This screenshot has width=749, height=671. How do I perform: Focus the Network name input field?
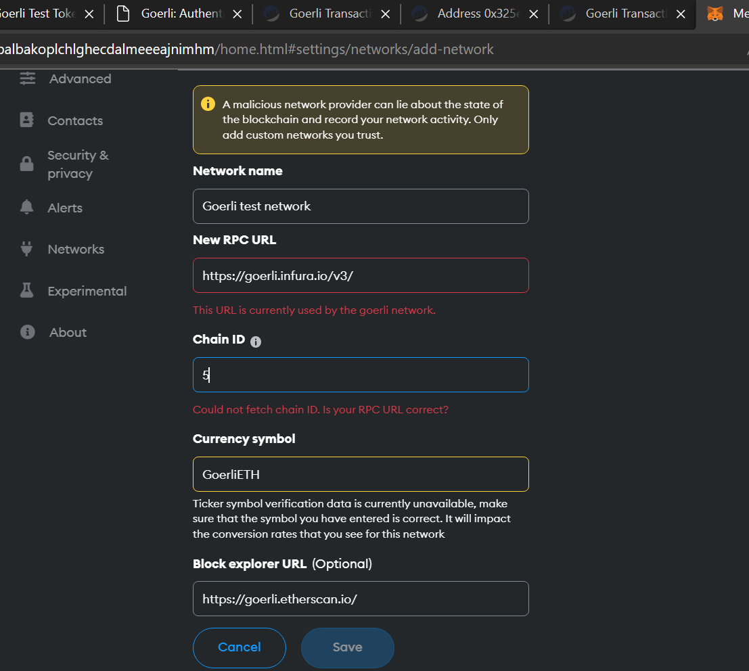(361, 206)
